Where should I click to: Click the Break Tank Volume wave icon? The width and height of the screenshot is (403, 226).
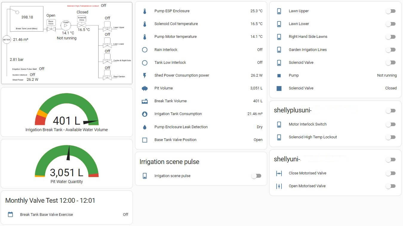click(145, 101)
